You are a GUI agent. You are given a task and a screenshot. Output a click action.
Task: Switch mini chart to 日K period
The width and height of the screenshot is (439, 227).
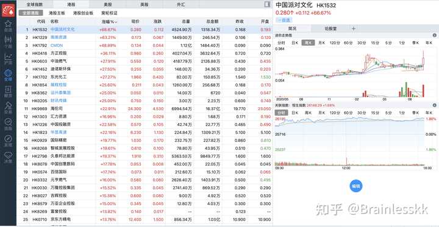(294, 43)
